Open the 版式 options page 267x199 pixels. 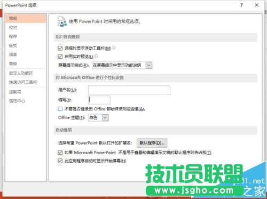point(13,45)
